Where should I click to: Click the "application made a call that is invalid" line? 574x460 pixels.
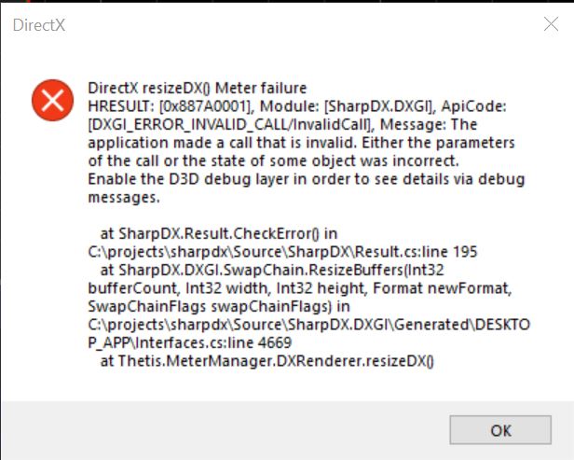coord(301,143)
